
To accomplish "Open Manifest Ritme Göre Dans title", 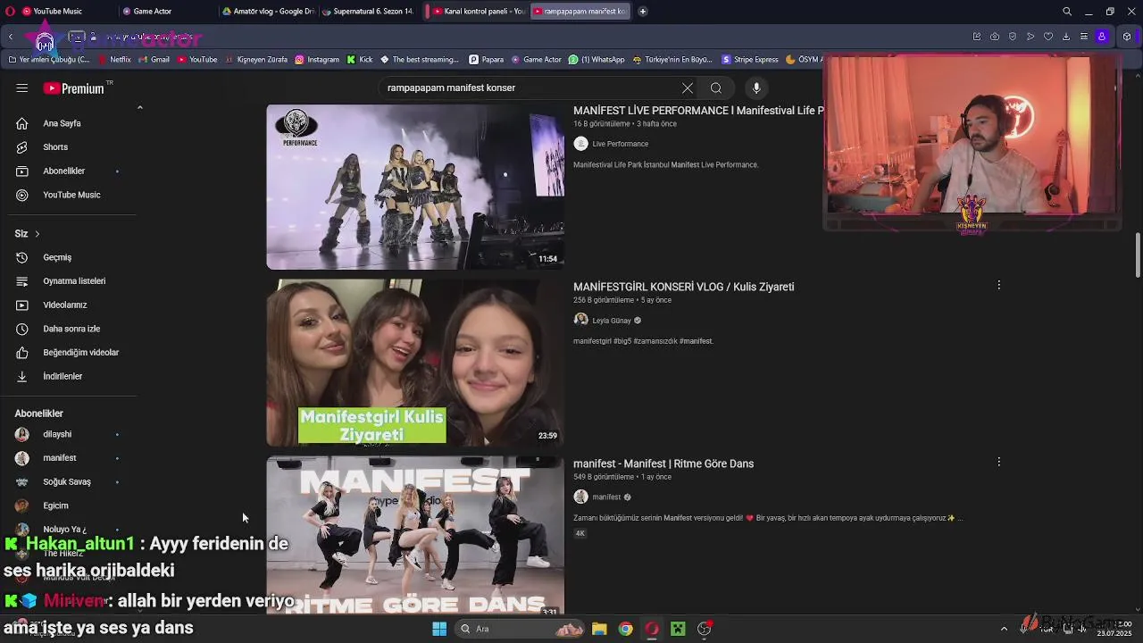I will [663, 463].
